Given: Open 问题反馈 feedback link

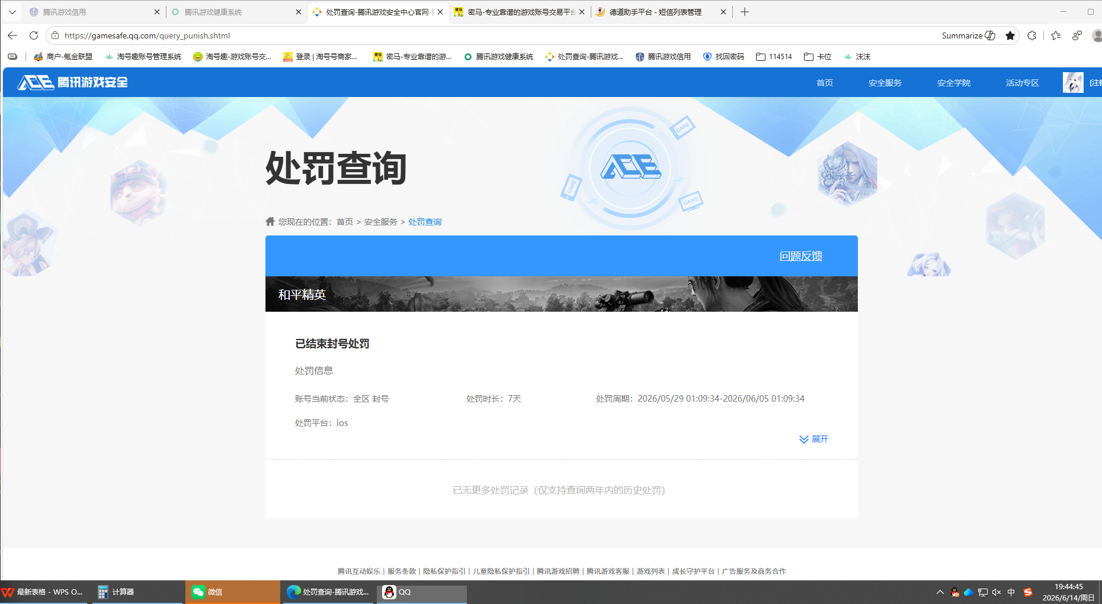Looking at the screenshot, I should 801,256.
